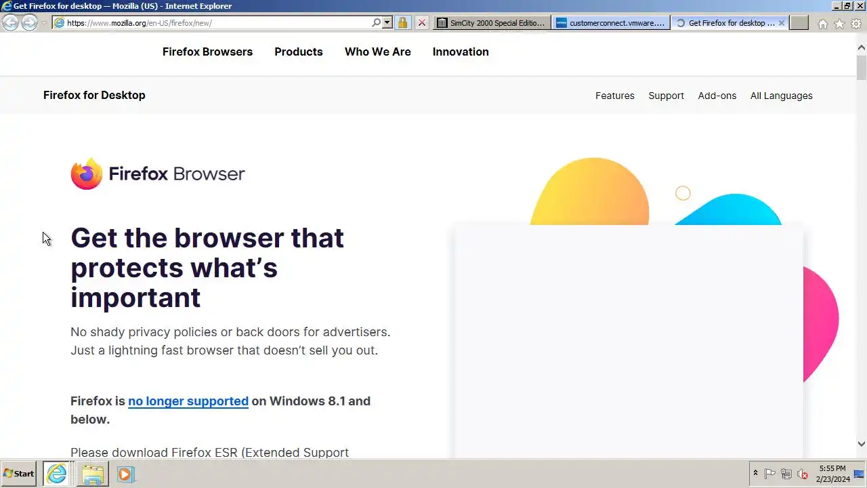Click Firefox for Desktop heading link
This screenshot has width=867, height=488.
(x=94, y=95)
